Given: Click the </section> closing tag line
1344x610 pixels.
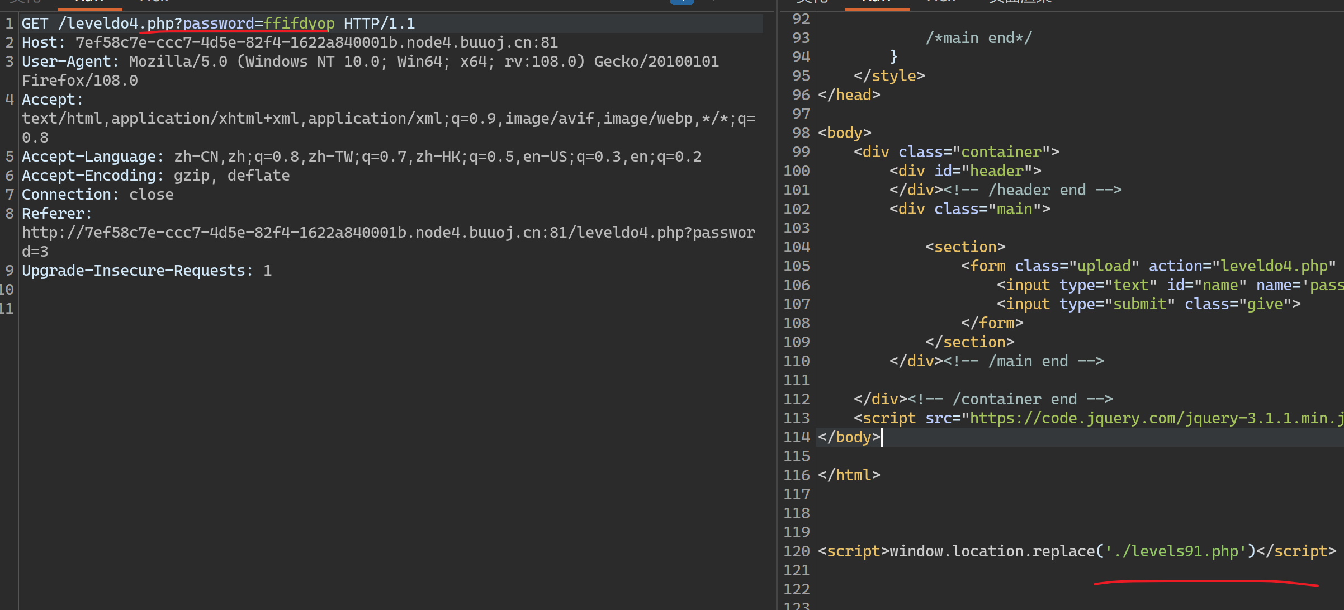Looking at the screenshot, I should click(x=969, y=342).
